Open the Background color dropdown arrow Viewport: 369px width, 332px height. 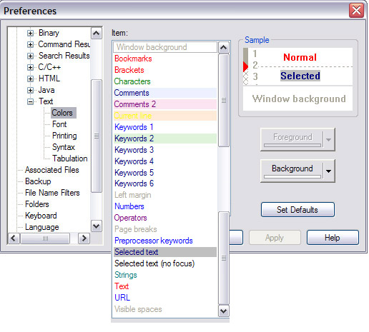(x=328, y=171)
